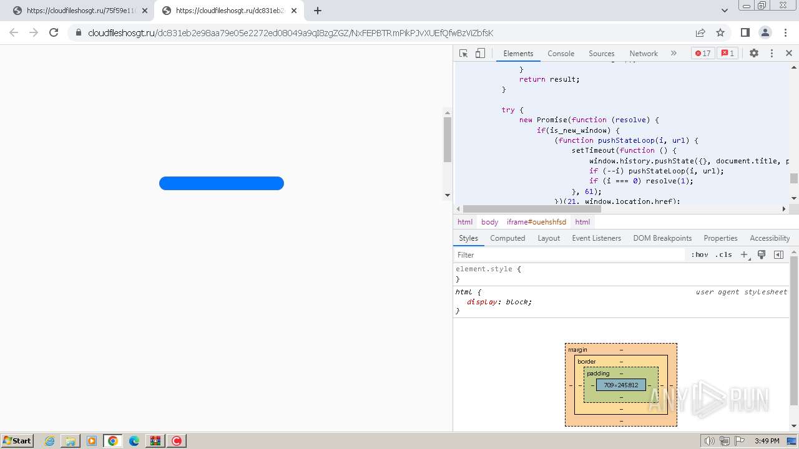Select the body breadcrumb

[489, 221]
